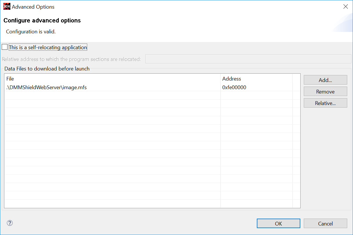Click the Remove button
Image resolution: width=353 pixels, height=235 pixels.
(x=325, y=91)
